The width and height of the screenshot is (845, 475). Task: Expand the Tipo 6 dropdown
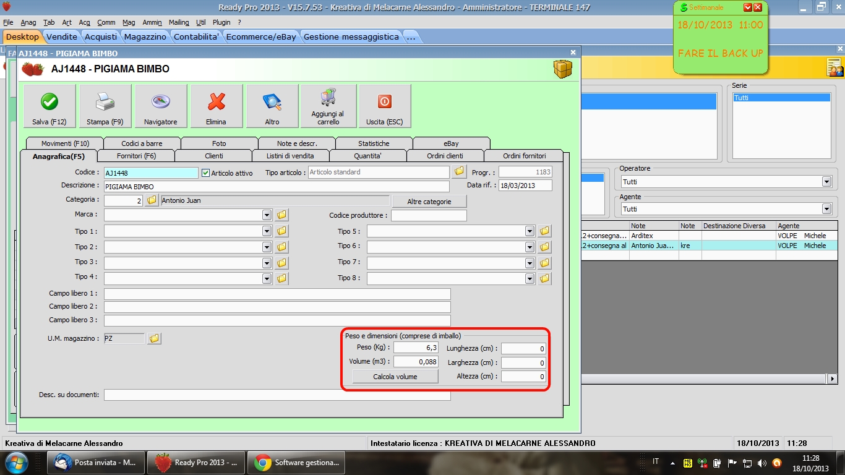pos(530,247)
